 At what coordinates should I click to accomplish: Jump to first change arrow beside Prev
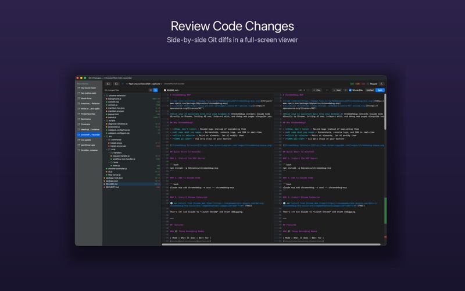309,90
